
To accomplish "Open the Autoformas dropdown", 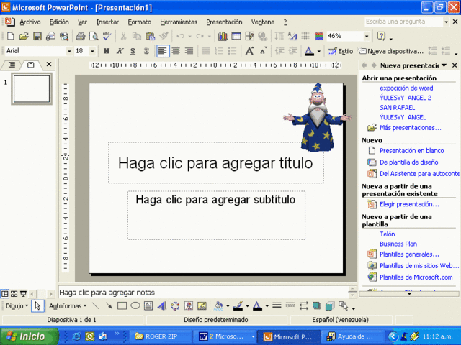I will tap(68, 306).
